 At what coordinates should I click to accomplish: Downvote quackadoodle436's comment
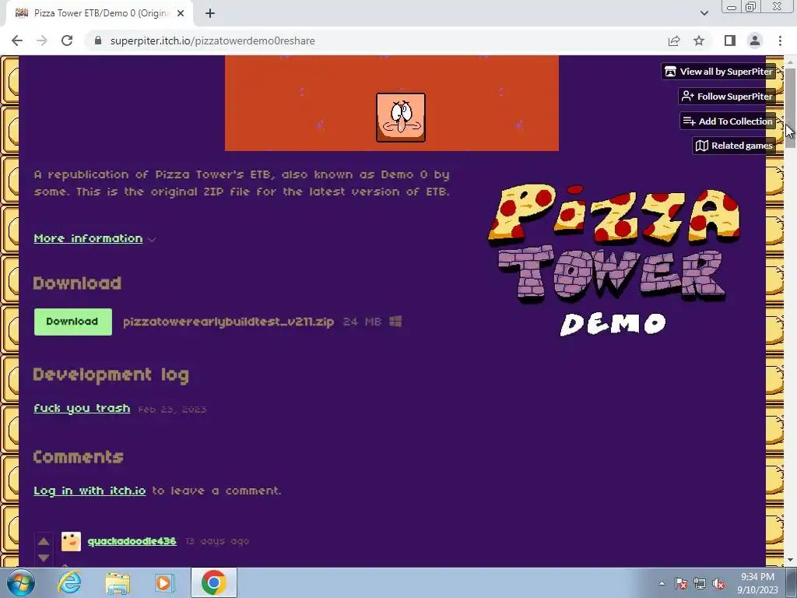[44, 558]
